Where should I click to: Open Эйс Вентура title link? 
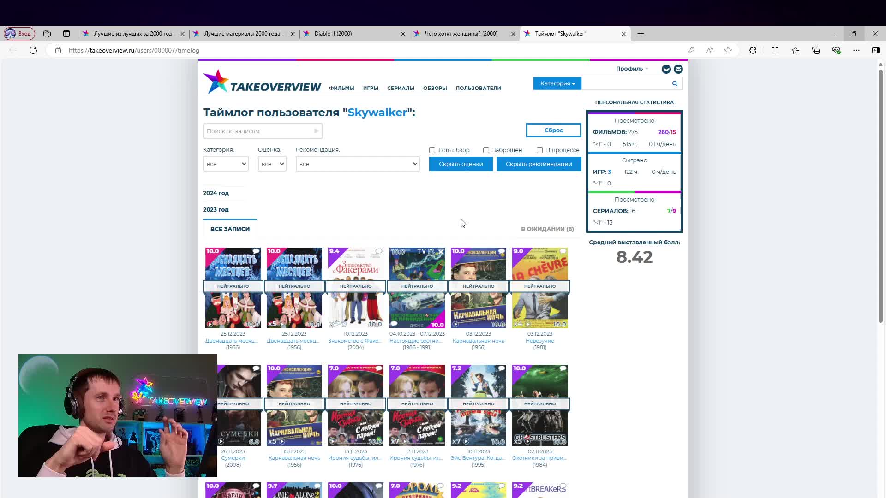[x=478, y=458]
